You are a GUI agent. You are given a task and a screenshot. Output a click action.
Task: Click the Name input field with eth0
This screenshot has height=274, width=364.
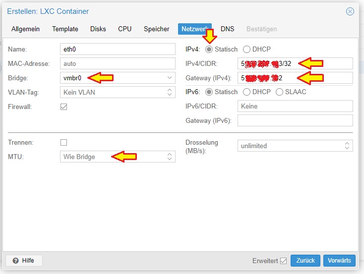pyautogui.click(x=117, y=50)
